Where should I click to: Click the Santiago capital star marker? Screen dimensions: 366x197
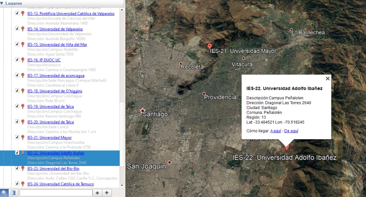[142, 111]
